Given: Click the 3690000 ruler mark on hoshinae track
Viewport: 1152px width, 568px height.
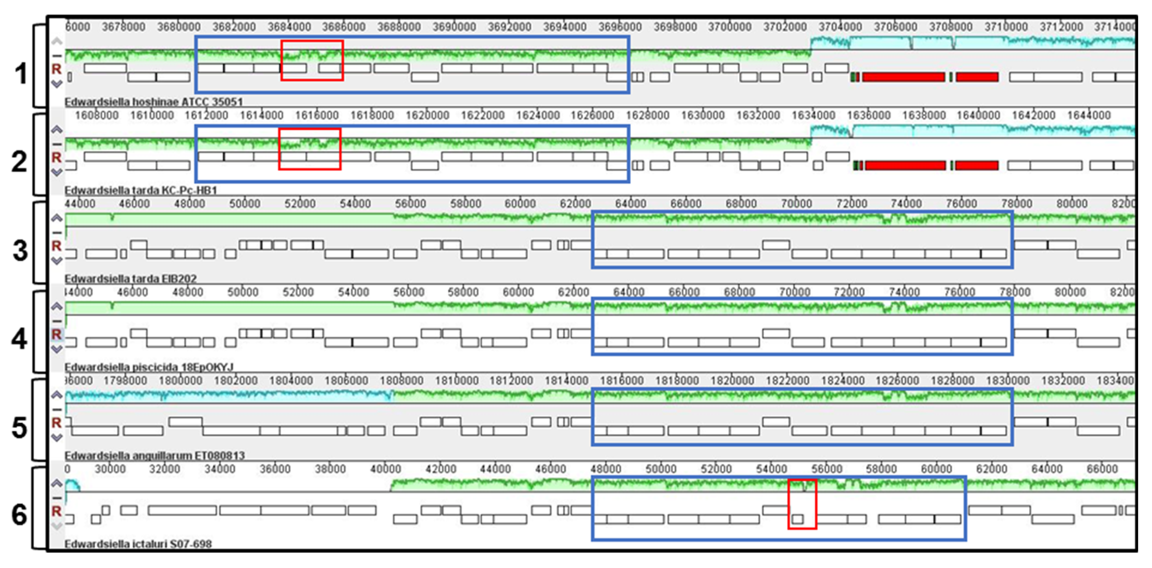Looking at the screenshot, I should 454,27.
